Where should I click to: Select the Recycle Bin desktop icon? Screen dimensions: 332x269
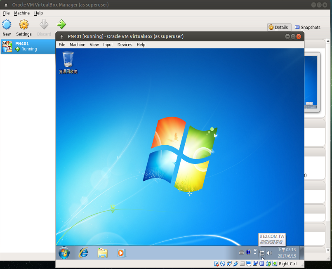coord(68,63)
